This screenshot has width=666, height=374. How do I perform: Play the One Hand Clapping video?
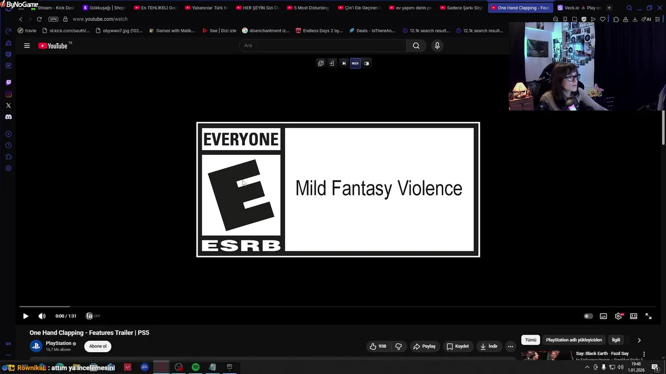click(x=25, y=316)
